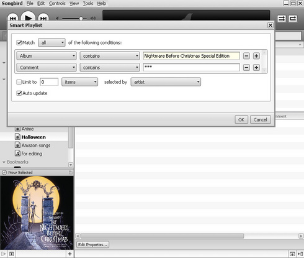The width and height of the screenshot is (304, 258).
Task: Click the Nightmare Before Christmas album art
Action: (x=37, y=213)
